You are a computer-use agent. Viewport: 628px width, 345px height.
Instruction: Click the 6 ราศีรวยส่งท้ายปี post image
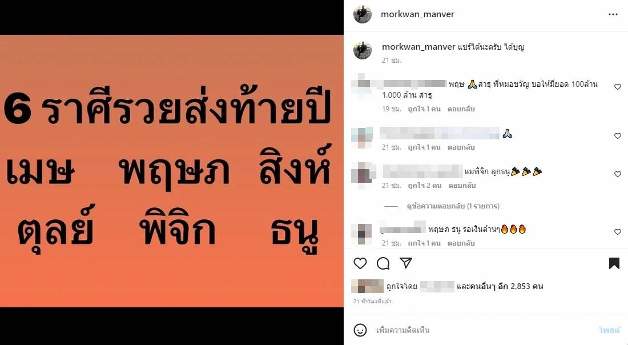click(x=172, y=171)
